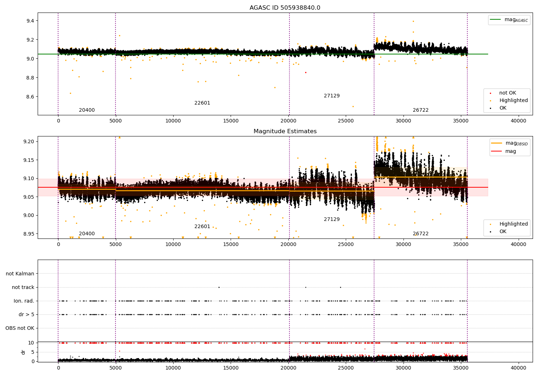The image size is (538, 376).
Task: Click obsid label 26722 in the top plot
Action: [x=421, y=110]
